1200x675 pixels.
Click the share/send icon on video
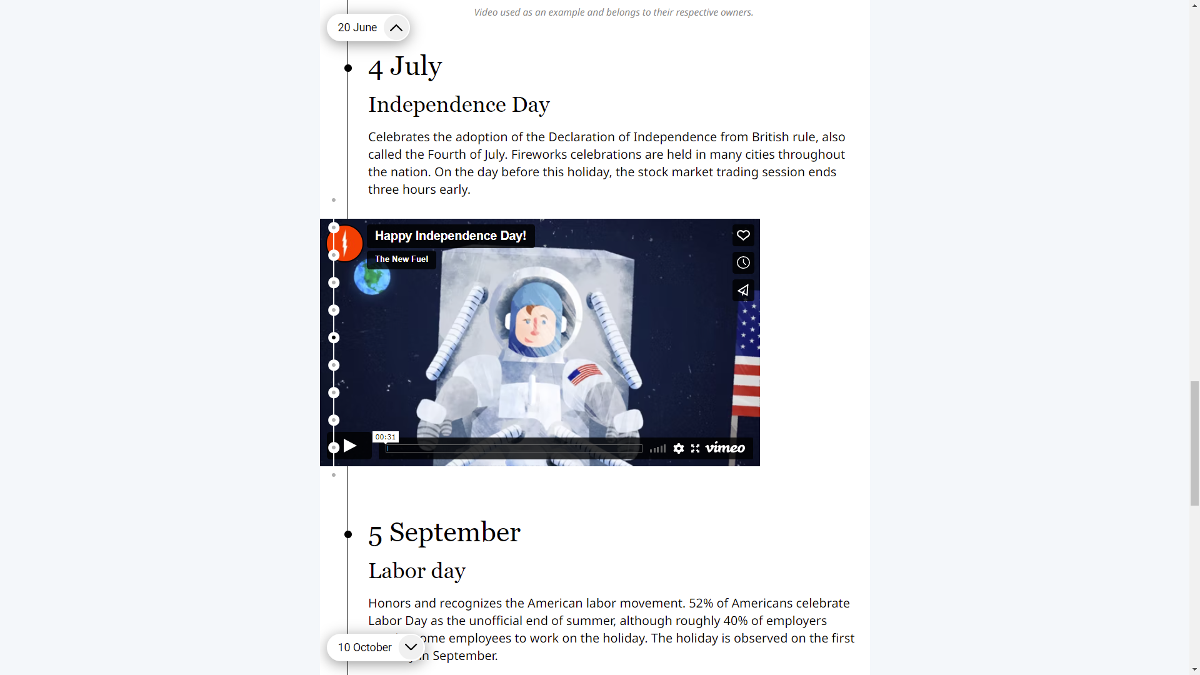point(742,290)
